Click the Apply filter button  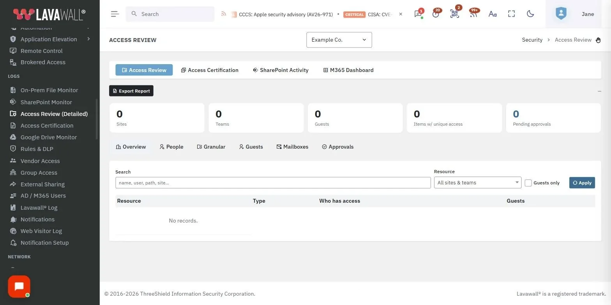coord(582,182)
